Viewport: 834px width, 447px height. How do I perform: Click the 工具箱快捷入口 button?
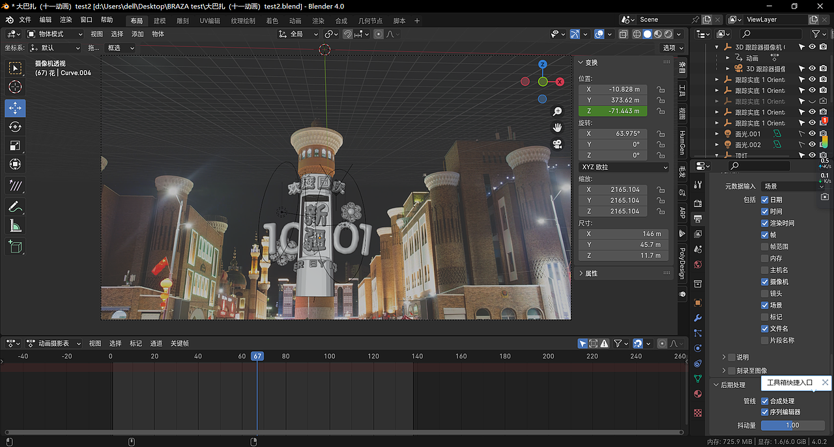pos(790,383)
